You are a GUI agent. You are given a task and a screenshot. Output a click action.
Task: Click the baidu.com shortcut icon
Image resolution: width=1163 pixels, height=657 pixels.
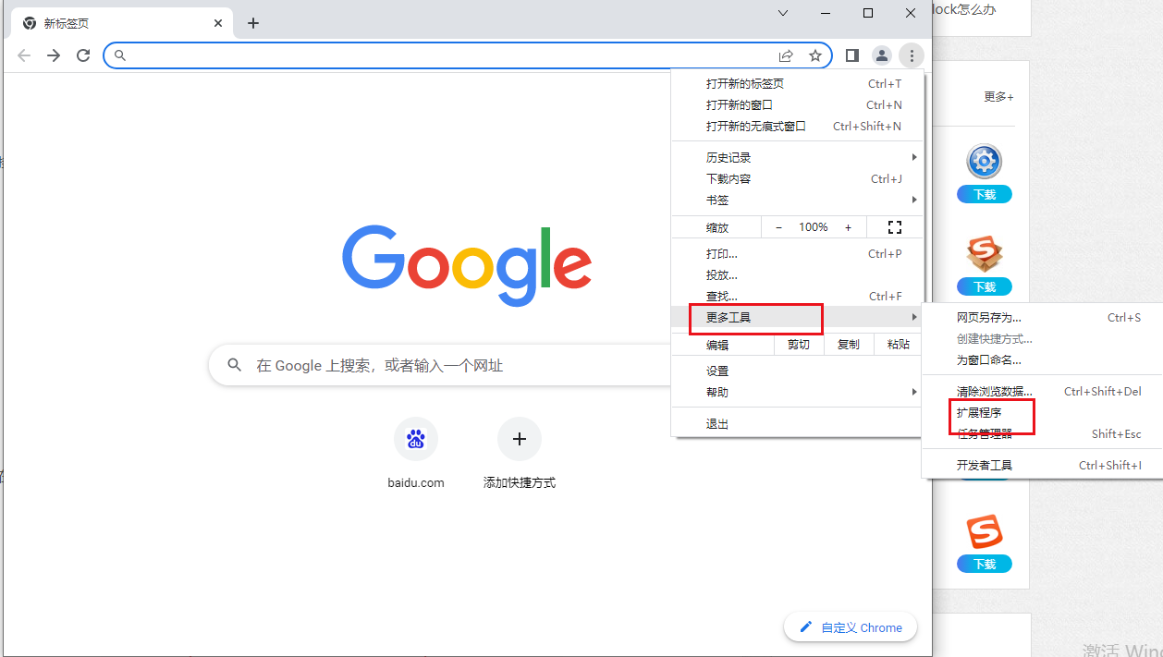pos(416,439)
